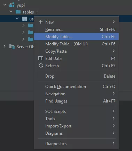The height and width of the screenshot is (151, 132).
Task: Click the tables folder icon
Action: click(18, 12)
